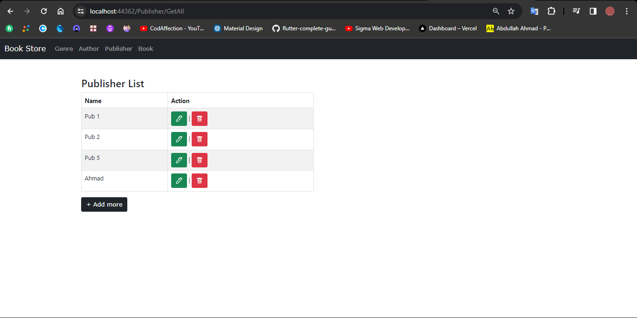Open the Genre nav link
Screen dimensions: 637x318
[x=64, y=48]
